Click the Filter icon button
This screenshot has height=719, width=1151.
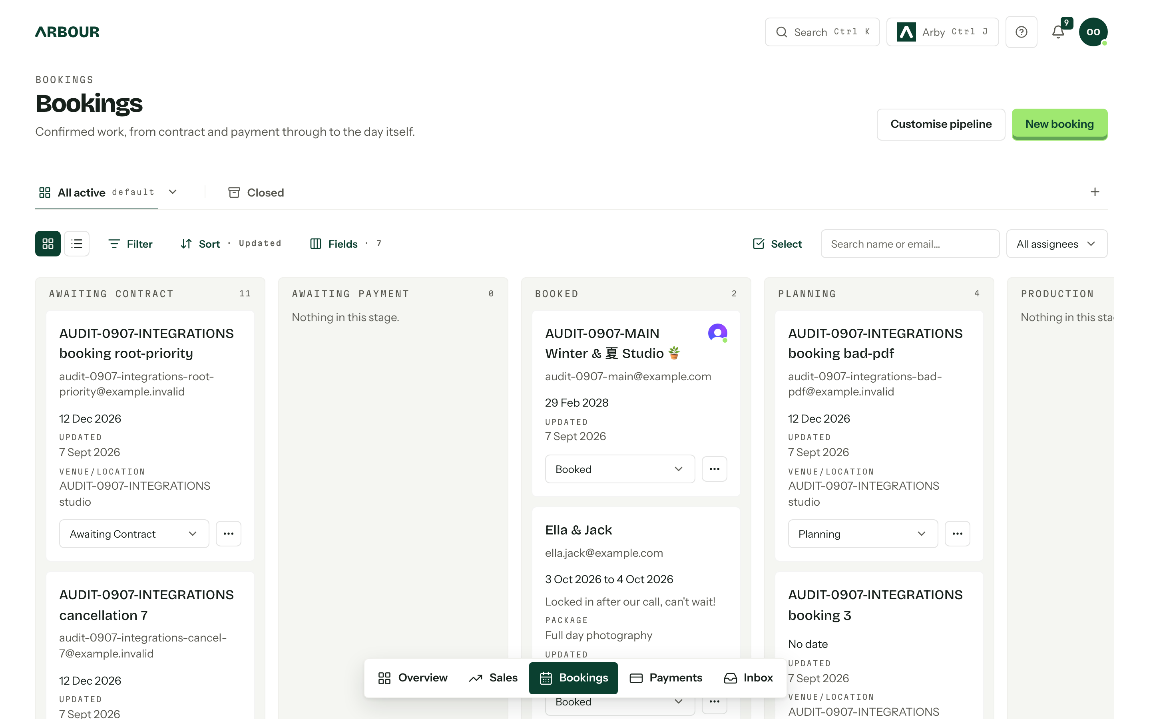click(130, 244)
